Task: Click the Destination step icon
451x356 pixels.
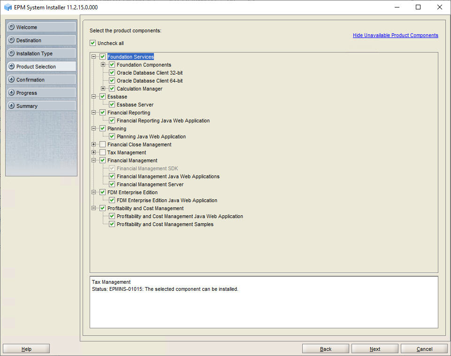Action: pos(12,40)
